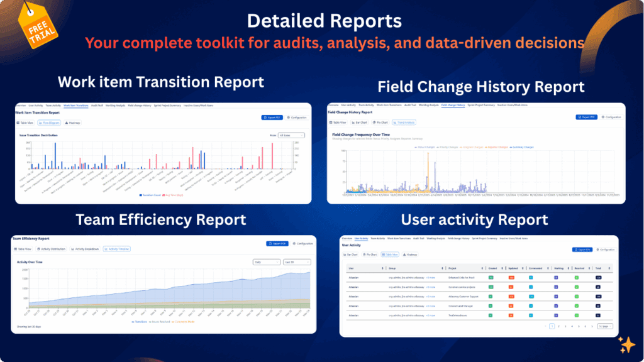The image size is (644, 362).
Task: Click Export CSV in User Activity report
Action: click(x=582, y=250)
